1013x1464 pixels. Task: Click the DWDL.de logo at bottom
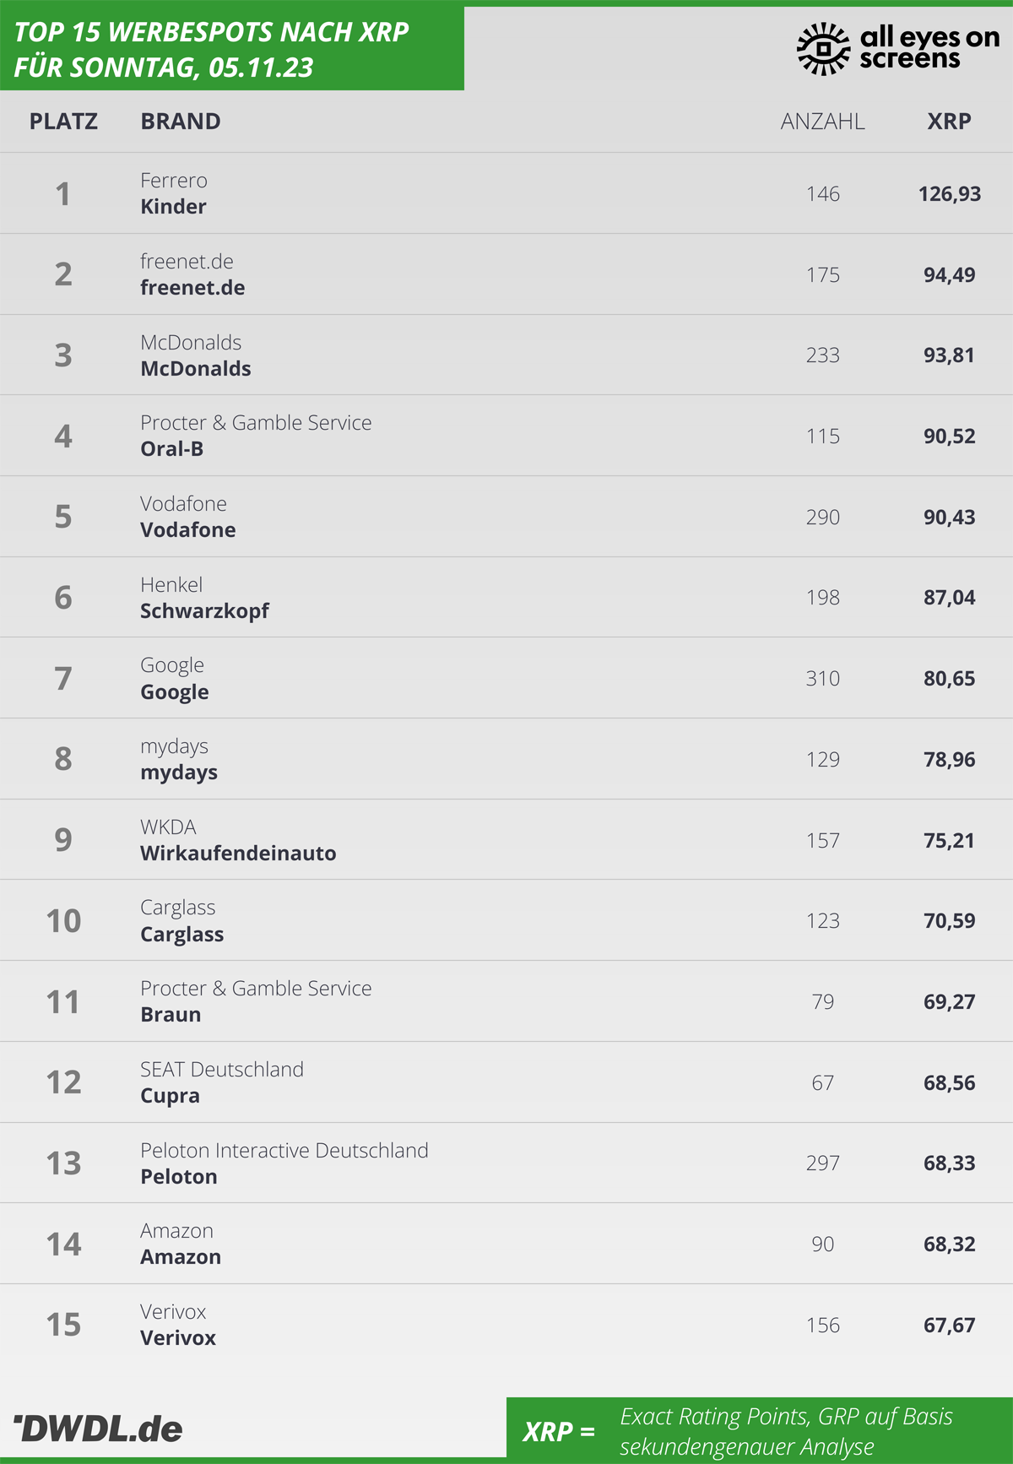tap(98, 1429)
